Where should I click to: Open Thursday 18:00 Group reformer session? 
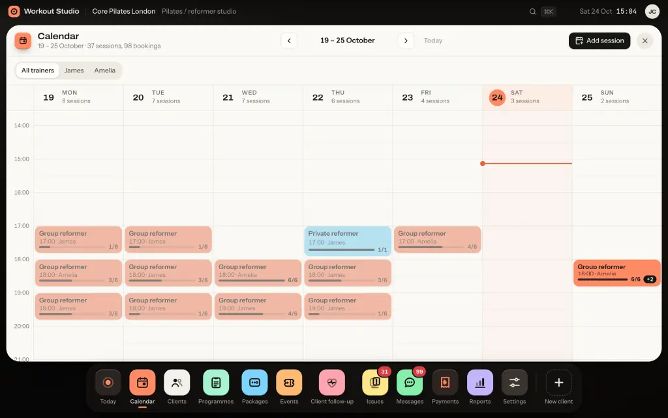point(348,273)
